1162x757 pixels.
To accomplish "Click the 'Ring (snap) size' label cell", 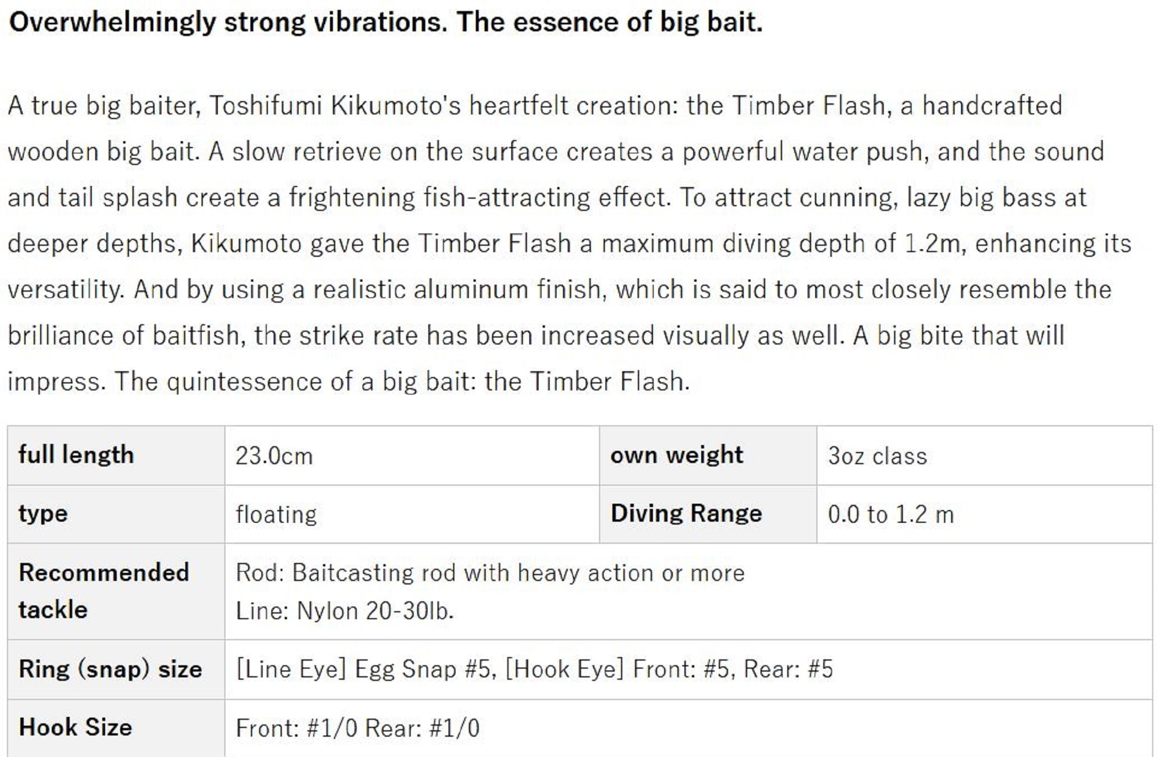I will [110, 669].
